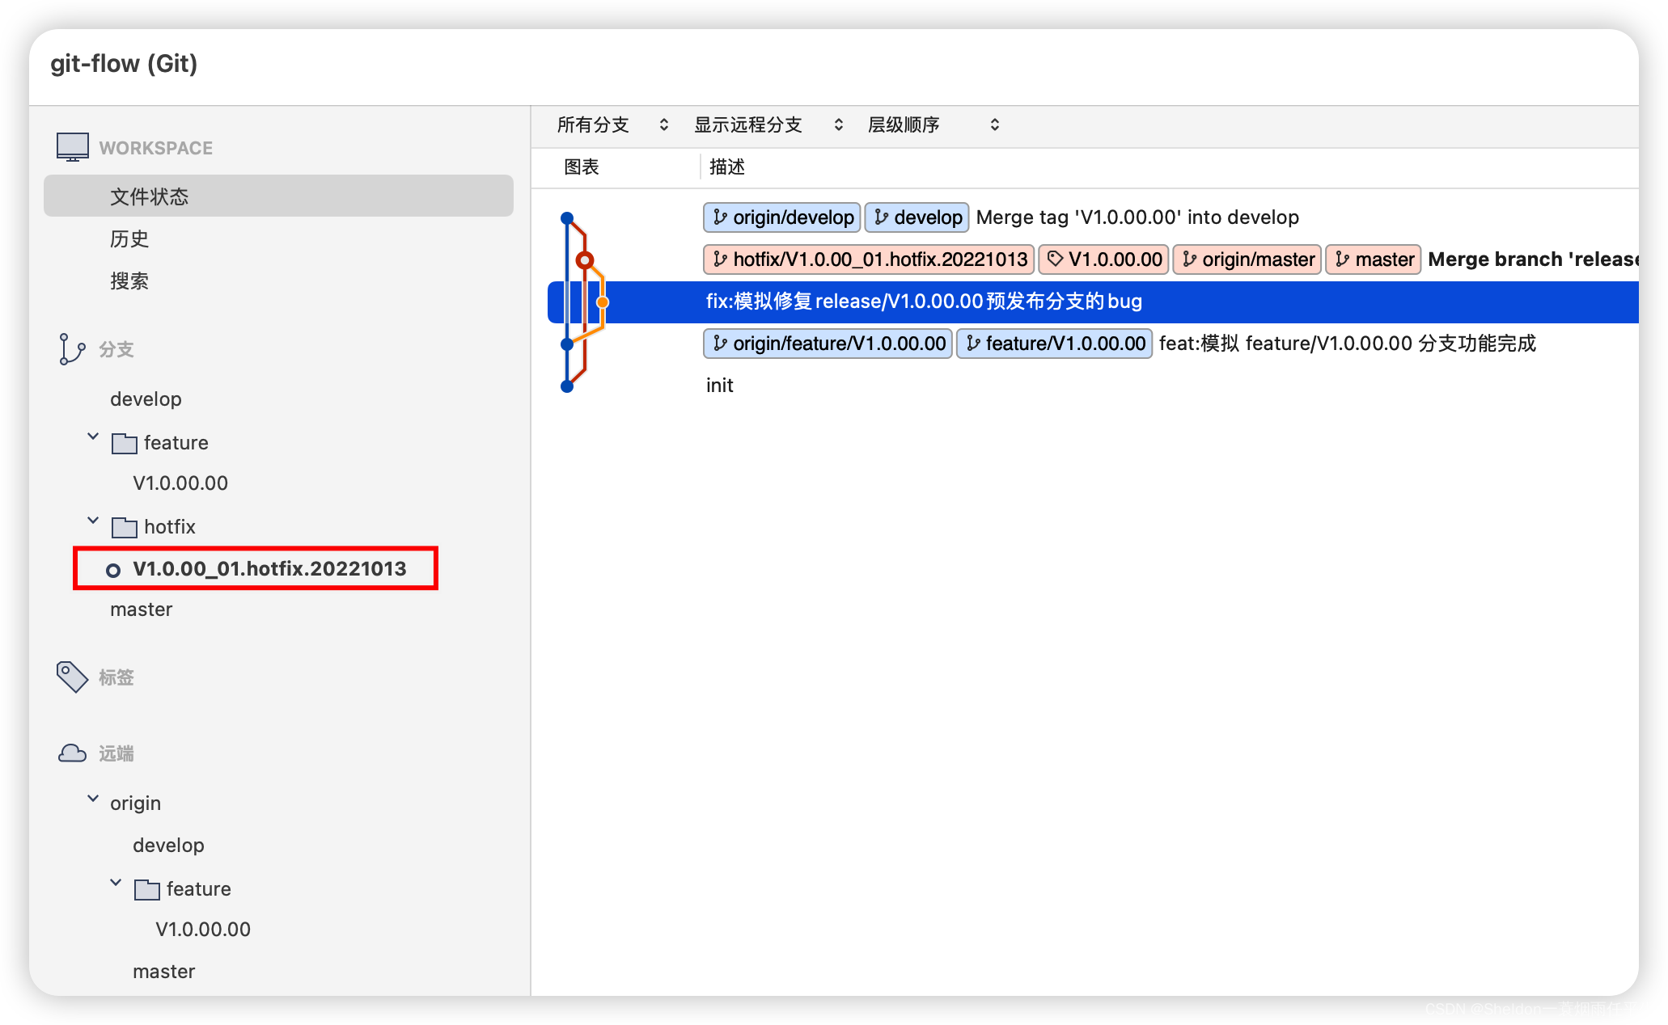Select local branch feature V1.0.00.00
The height and width of the screenshot is (1025, 1668).
(x=180, y=483)
